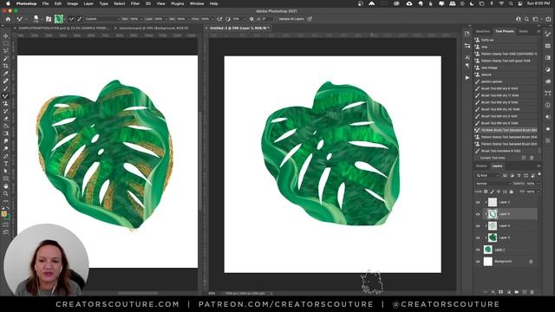
Task: Hide Layer 4 visibility eye
Action: [x=478, y=225]
